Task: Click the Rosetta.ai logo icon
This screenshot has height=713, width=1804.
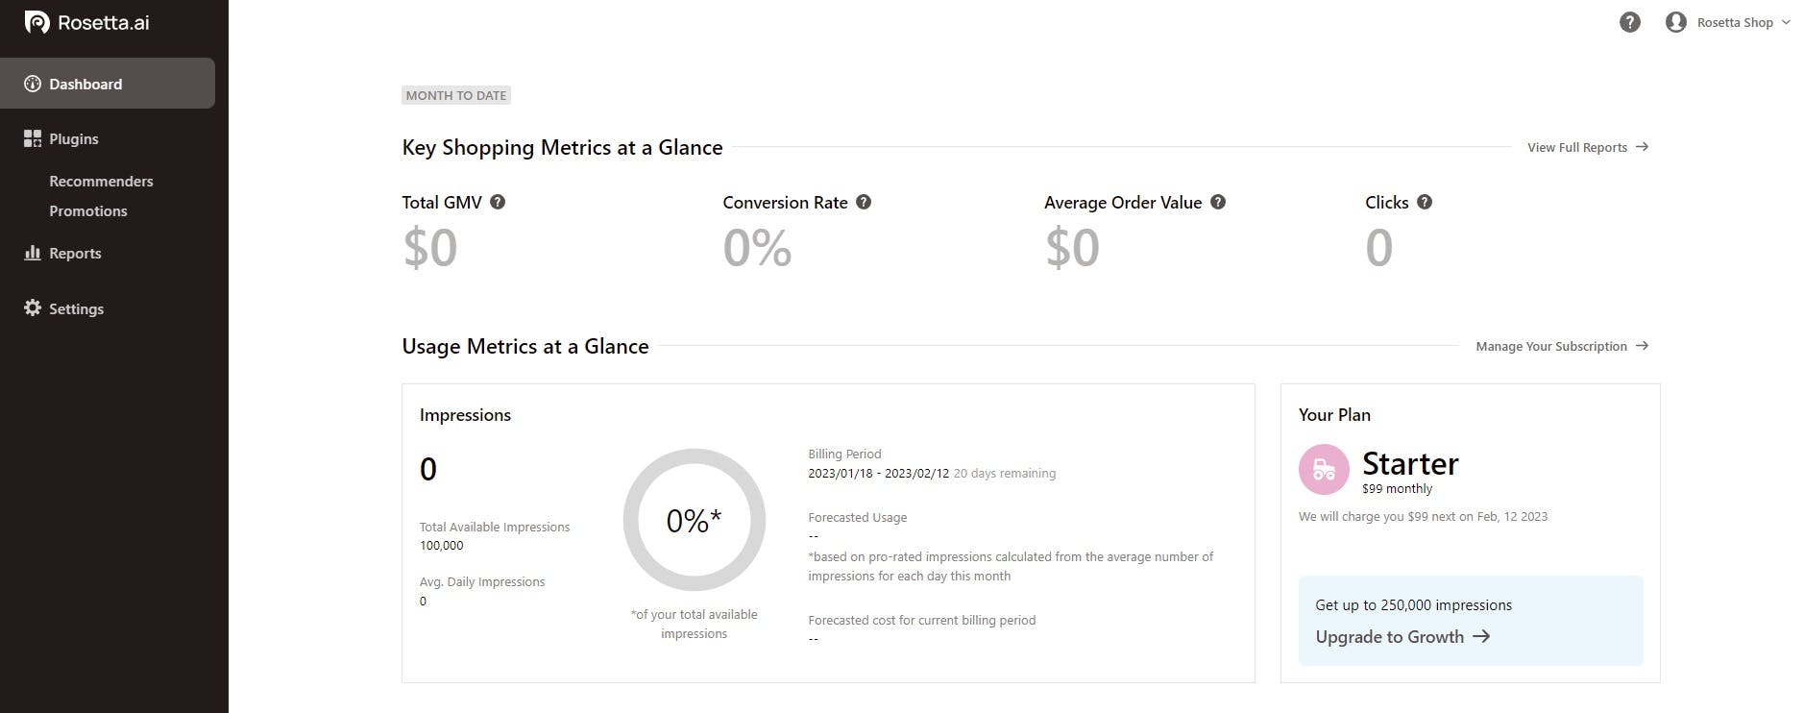Action: click(x=36, y=21)
